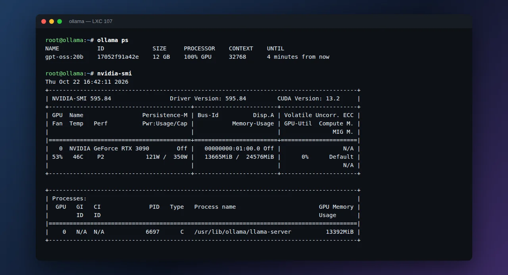Click the '12 GB' size value
The width and height of the screenshot is (508, 275).
point(162,57)
